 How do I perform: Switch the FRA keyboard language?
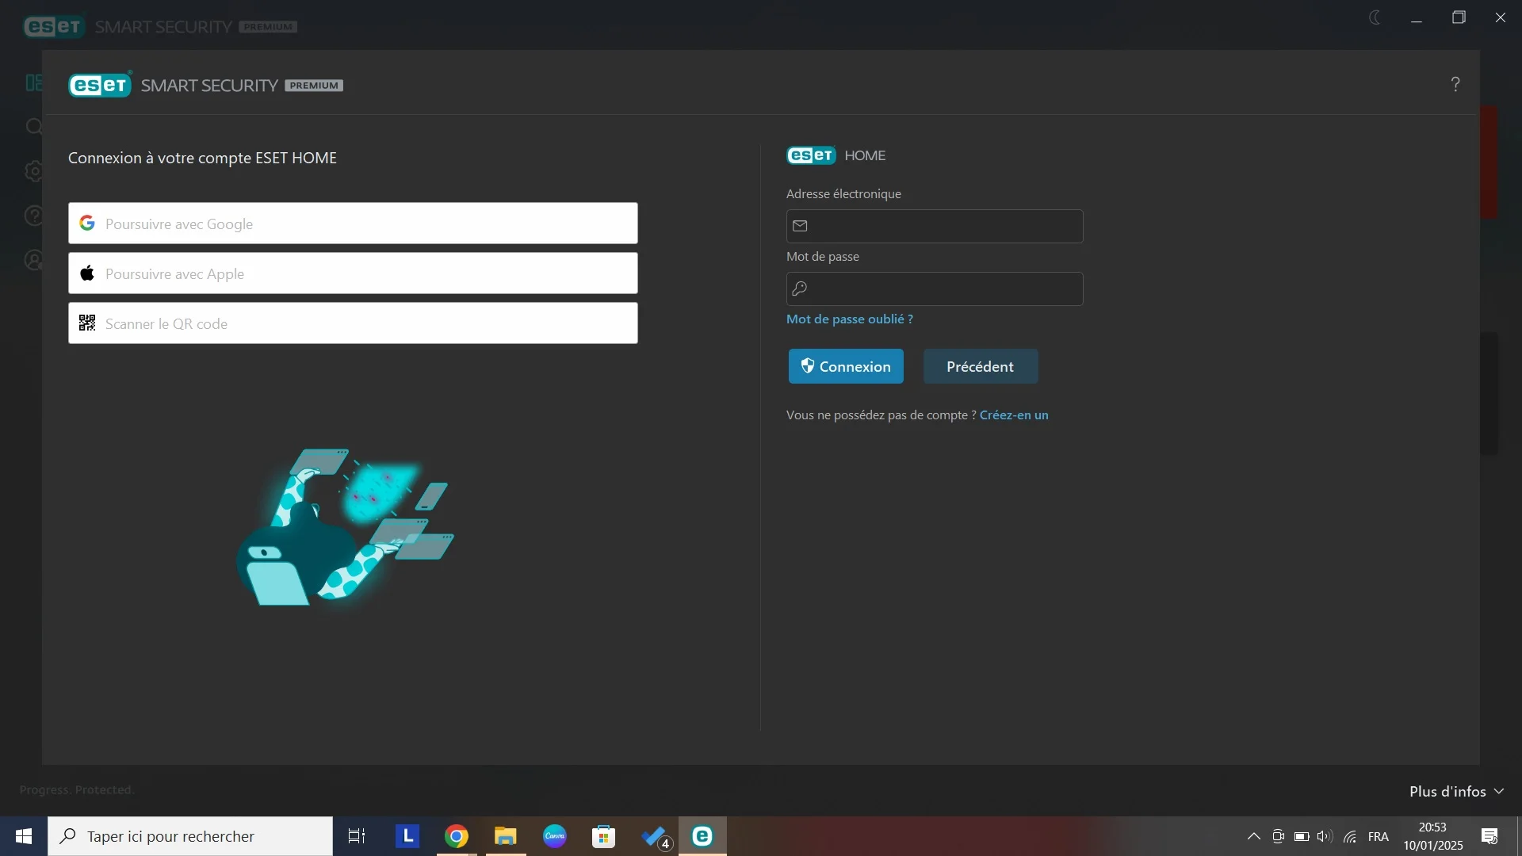click(x=1379, y=837)
